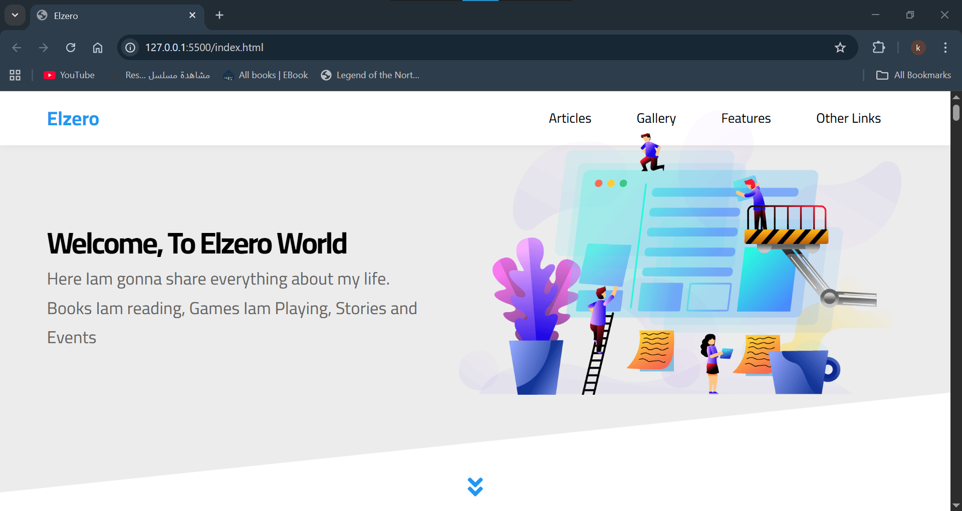Expand the tab search dropdown arrow
Image resolution: width=962 pixels, height=511 pixels.
tap(15, 15)
